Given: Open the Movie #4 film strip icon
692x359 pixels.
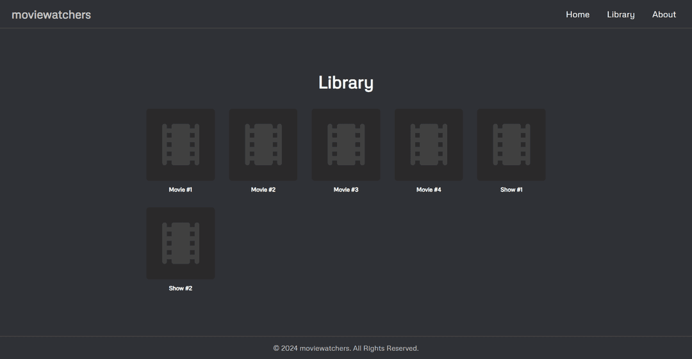Looking at the screenshot, I should tap(429, 145).
